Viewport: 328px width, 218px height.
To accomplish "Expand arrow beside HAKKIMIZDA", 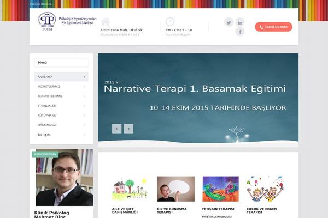I will click(x=84, y=125).
